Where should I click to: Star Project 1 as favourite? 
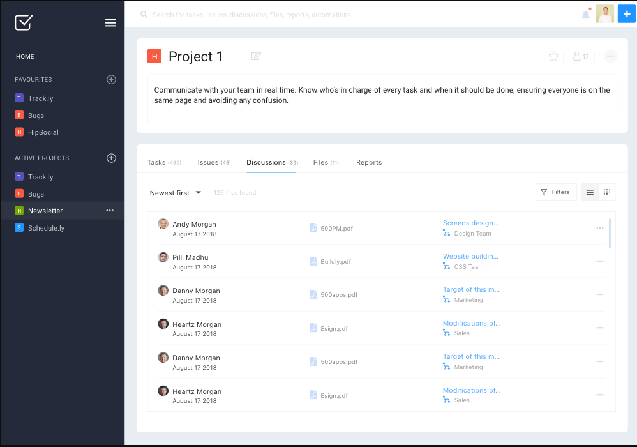point(553,56)
